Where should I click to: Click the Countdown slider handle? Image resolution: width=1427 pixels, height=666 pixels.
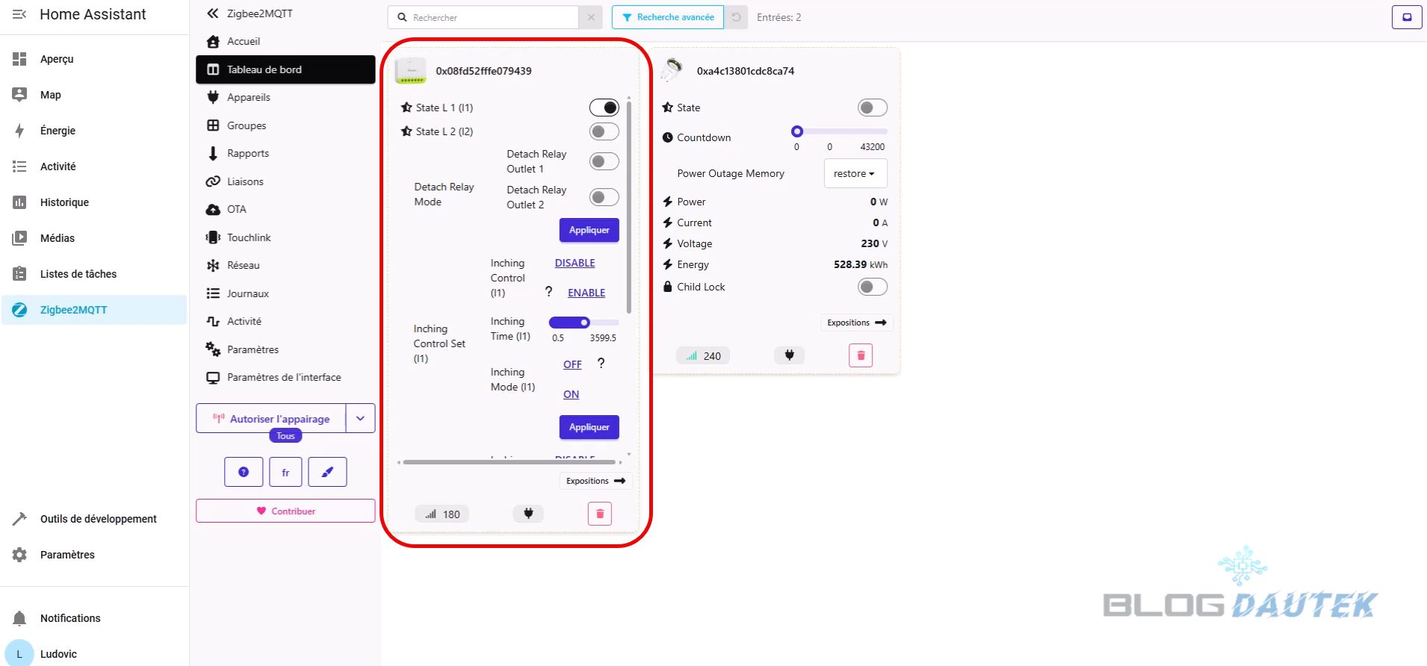pos(797,131)
